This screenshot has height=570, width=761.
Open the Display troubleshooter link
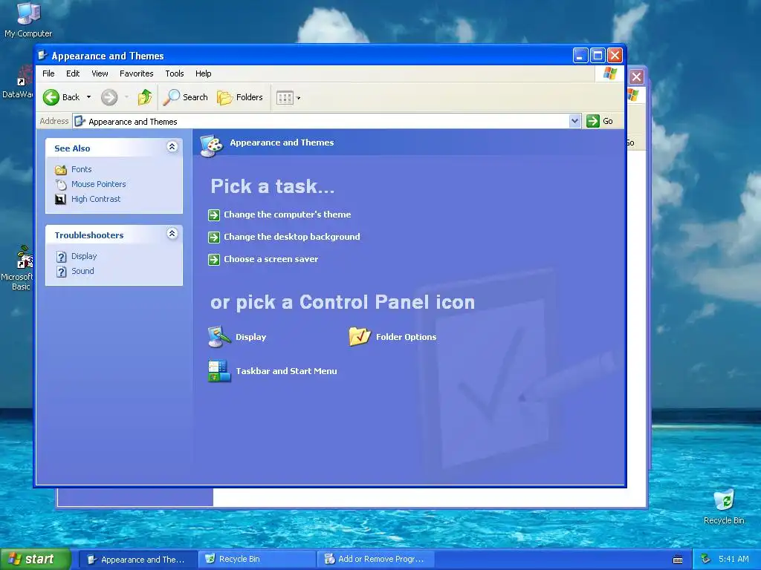(x=84, y=256)
